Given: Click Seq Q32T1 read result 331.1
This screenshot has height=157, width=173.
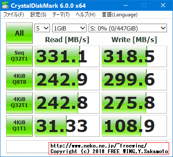Looking at the screenshot, I should (67, 56).
